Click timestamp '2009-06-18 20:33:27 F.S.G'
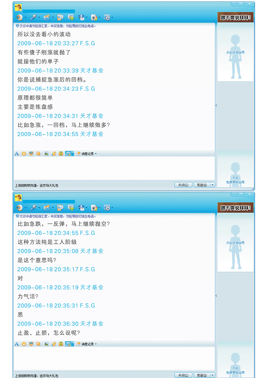Screen dimensions: 273x378 [56, 43]
